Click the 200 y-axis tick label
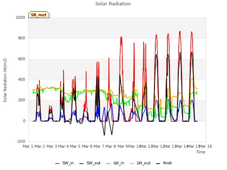This screenshot has width=227, height=170. click(x=22, y=100)
